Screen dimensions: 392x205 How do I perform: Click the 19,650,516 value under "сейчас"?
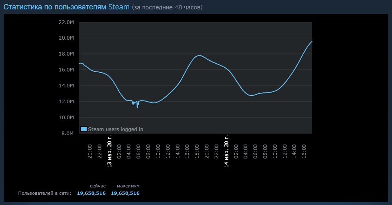[x=91, y=193]
